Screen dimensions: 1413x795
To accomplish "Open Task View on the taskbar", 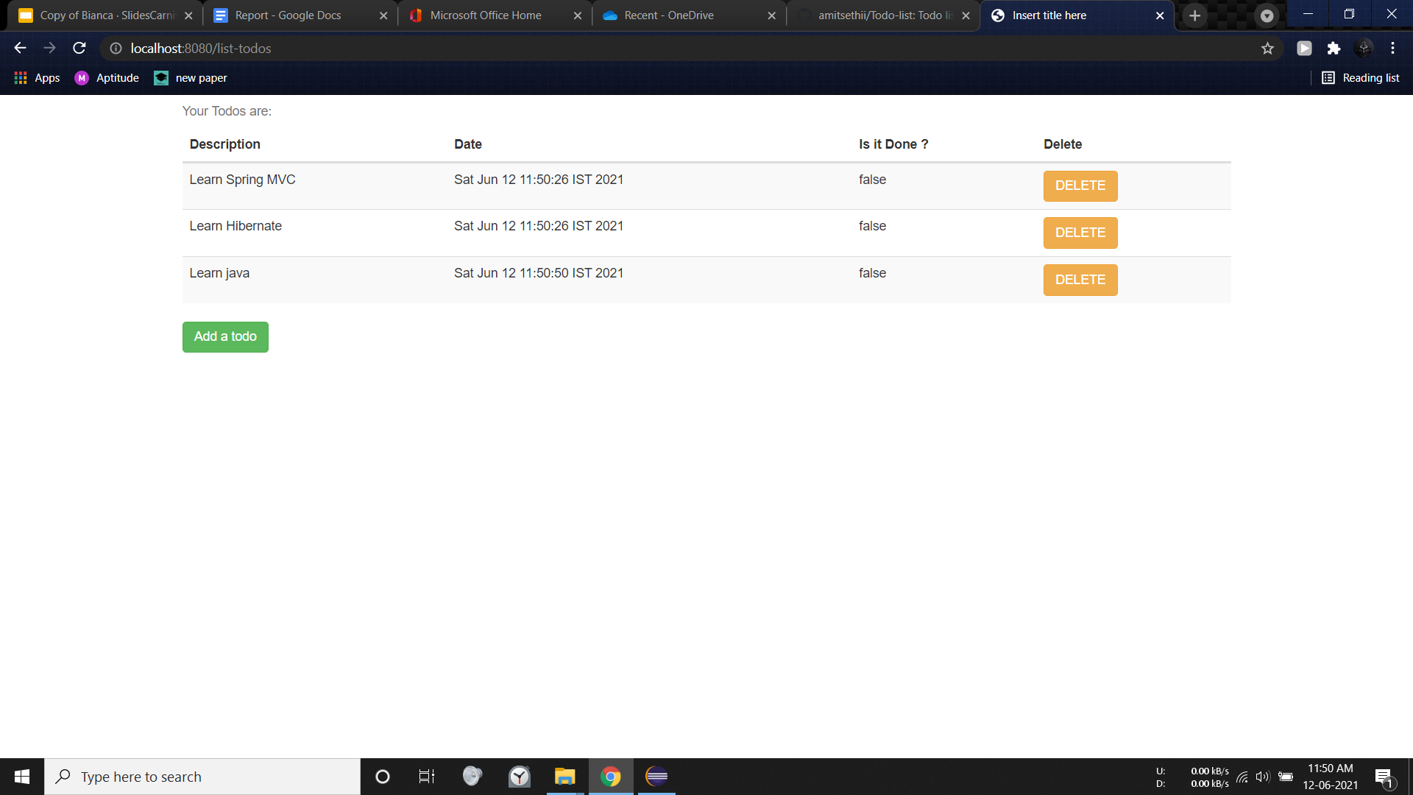I will point(426,777).
